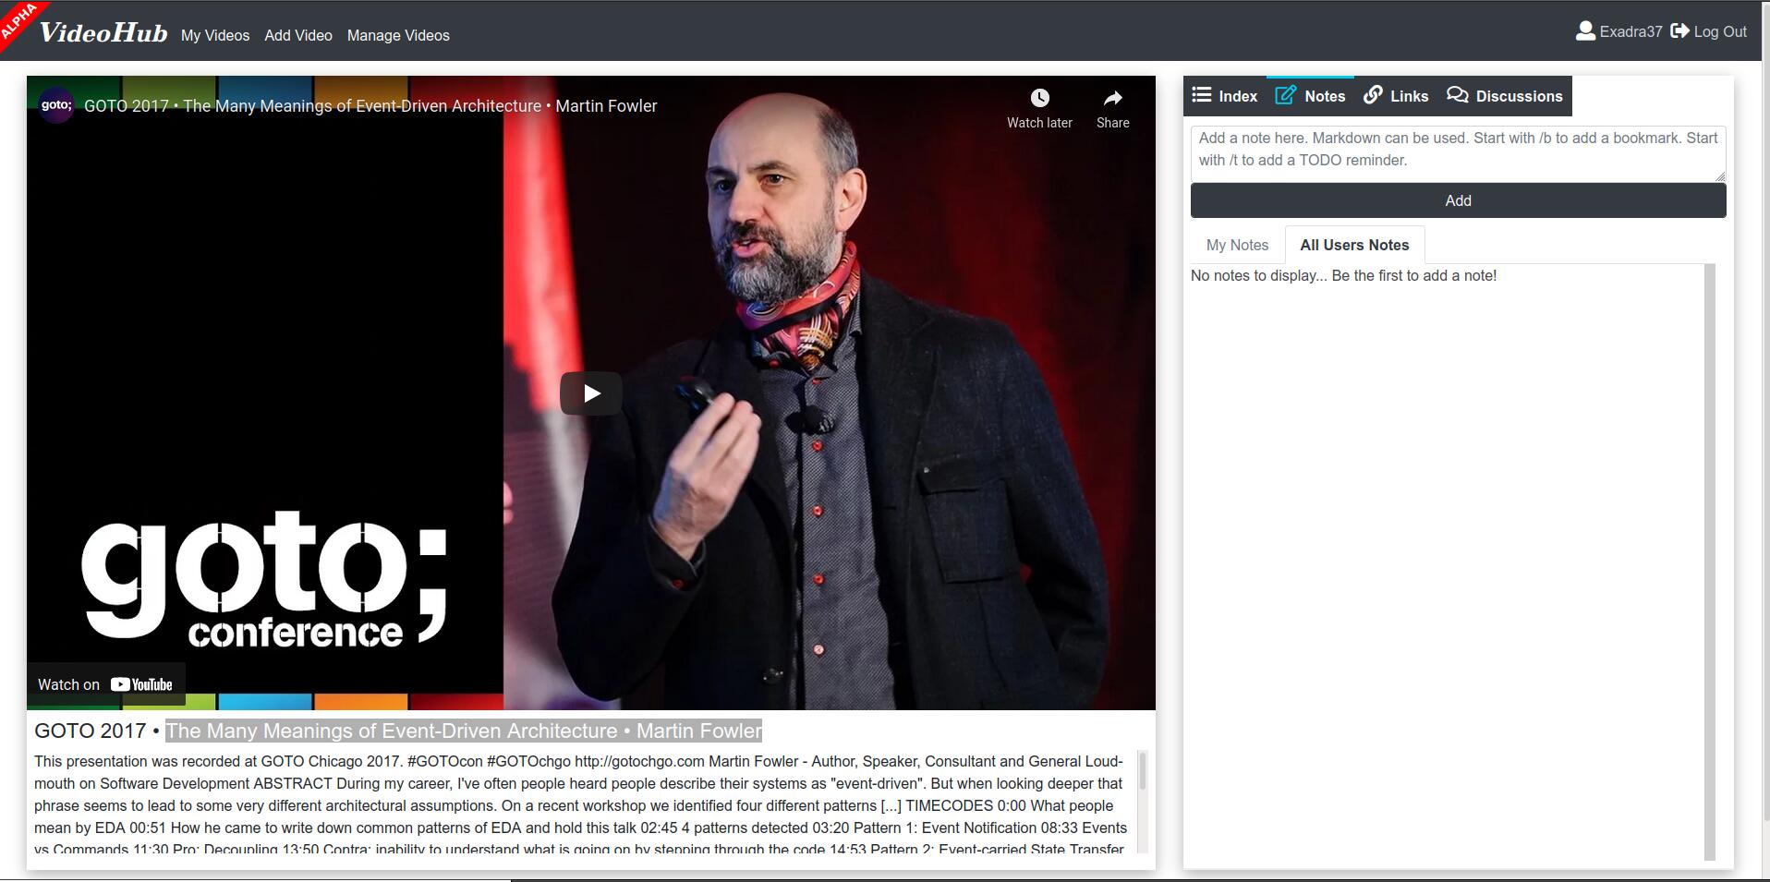Click the notes list vertical scrollbar

tap(1709, 562)
